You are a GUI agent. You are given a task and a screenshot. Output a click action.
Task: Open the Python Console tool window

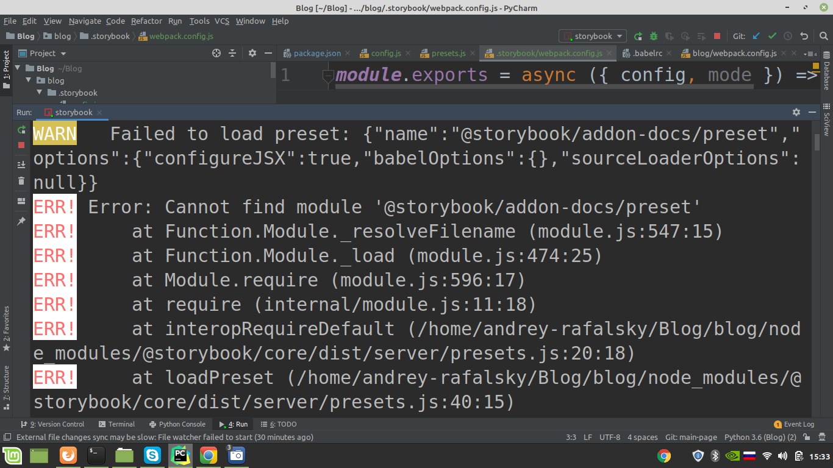(x=176, y=424)
